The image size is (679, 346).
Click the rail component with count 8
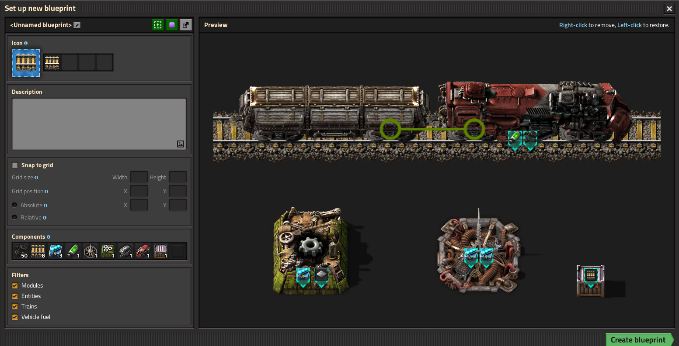coord(38,251)
